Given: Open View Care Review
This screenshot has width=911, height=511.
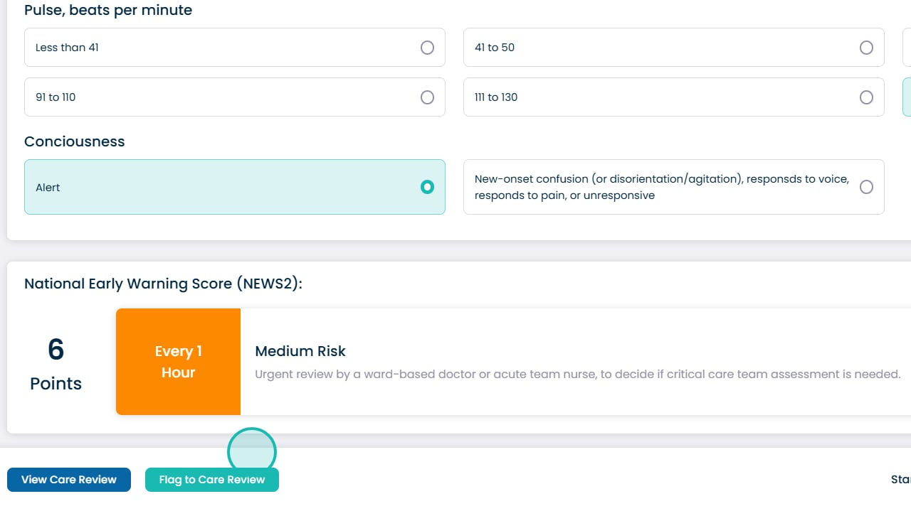Looking at the screenshot, I should coord(69,480).
